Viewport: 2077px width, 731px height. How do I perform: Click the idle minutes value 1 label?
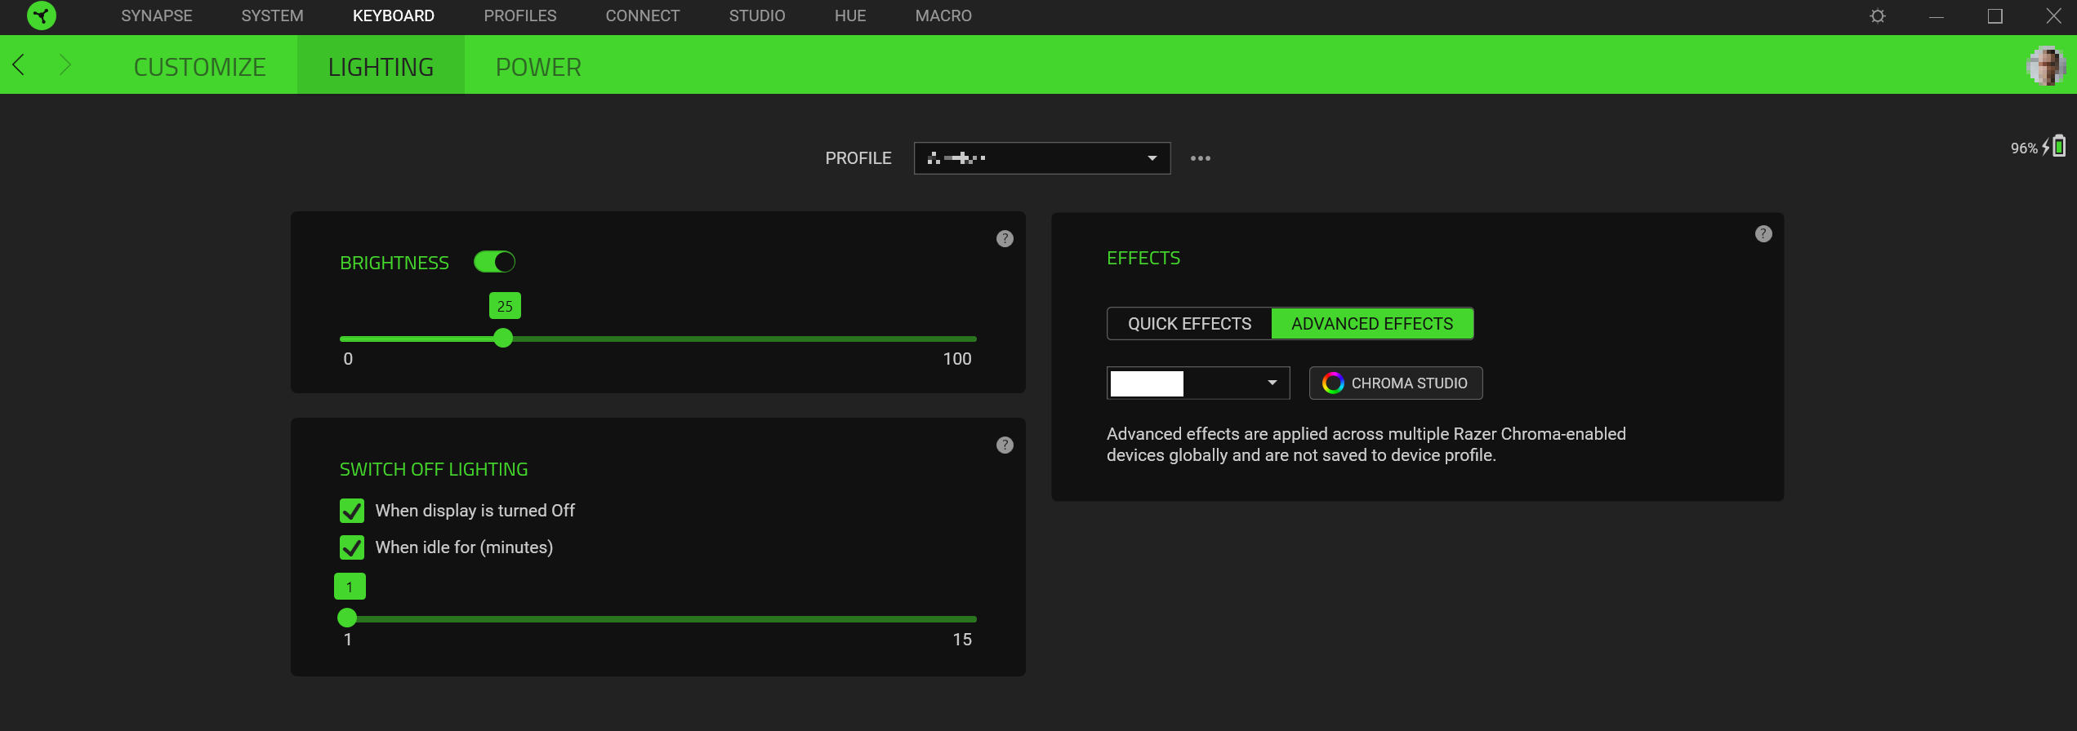(x=350, y=587)
